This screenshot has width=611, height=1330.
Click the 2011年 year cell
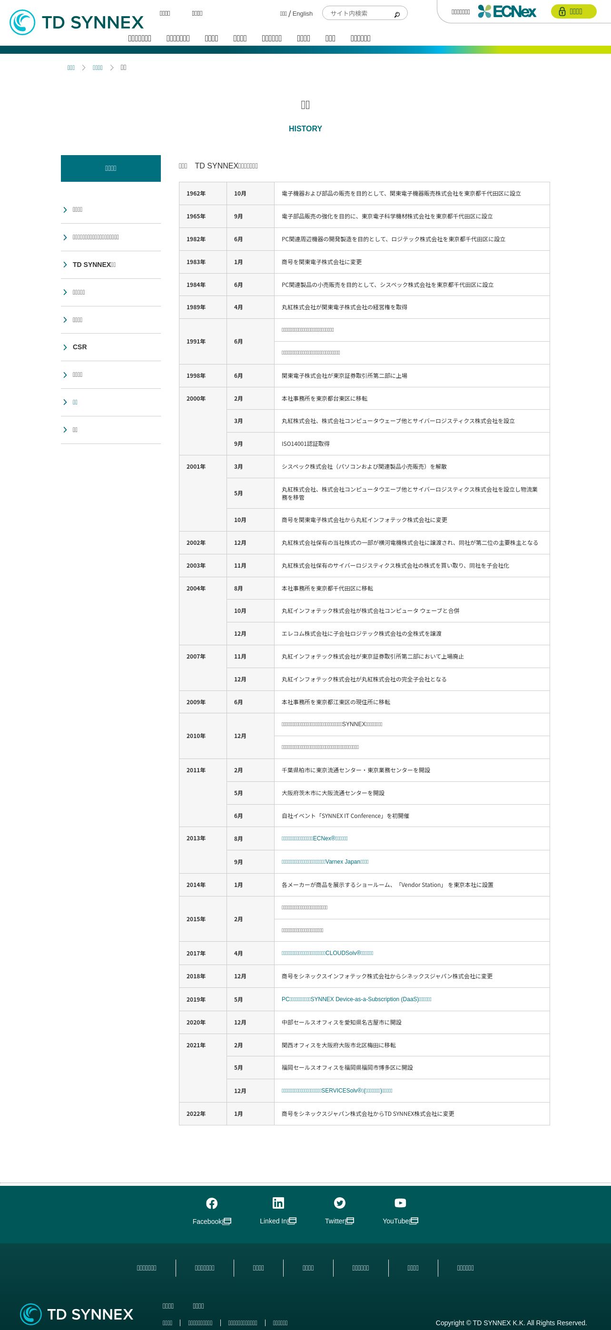202,793
